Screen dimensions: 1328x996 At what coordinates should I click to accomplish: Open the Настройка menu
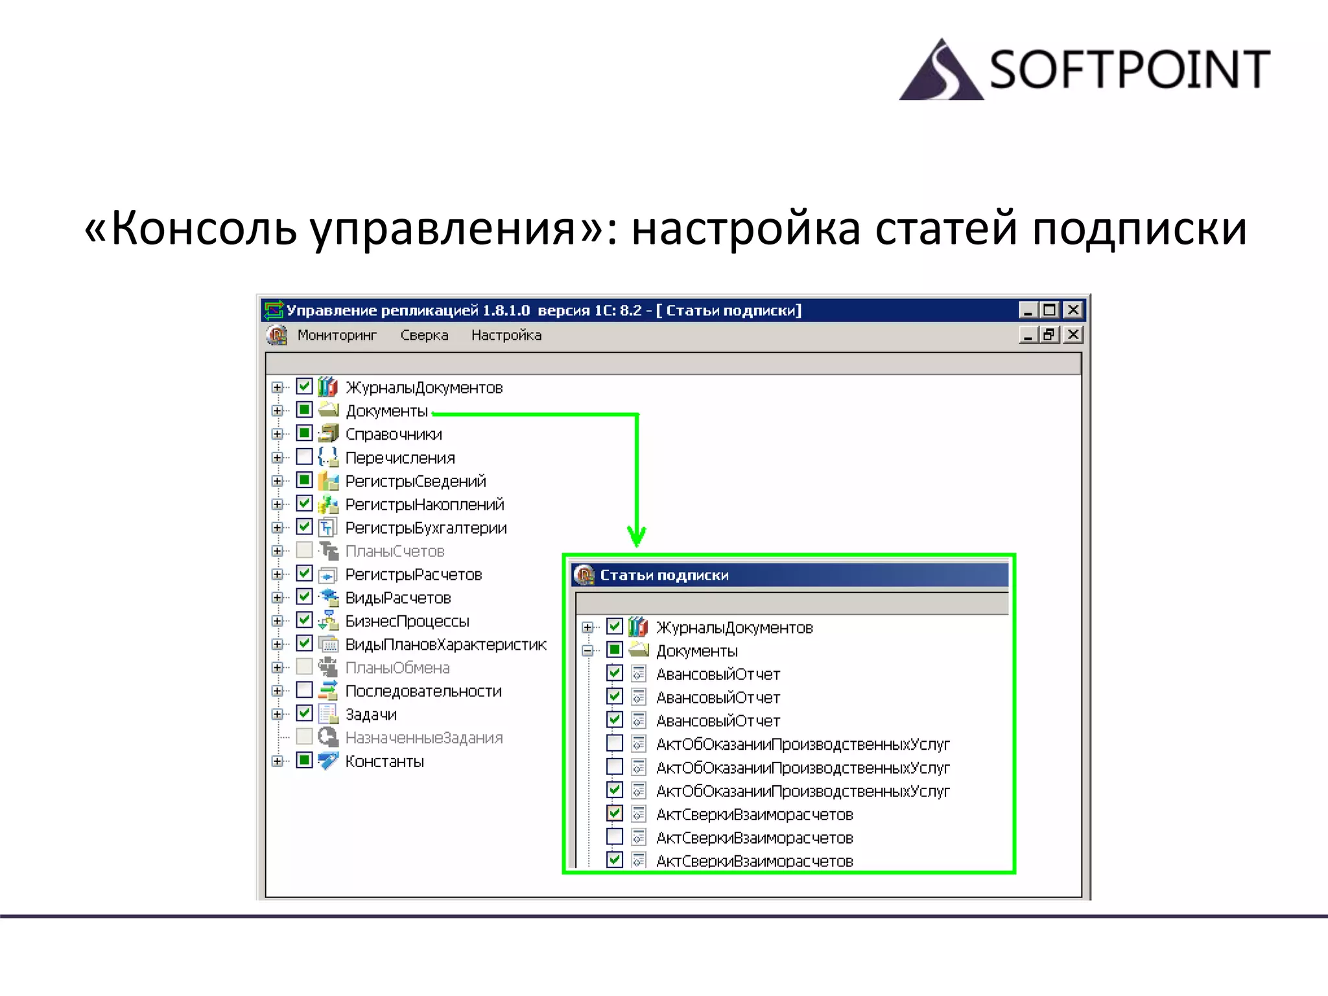[x=506, y=335]
